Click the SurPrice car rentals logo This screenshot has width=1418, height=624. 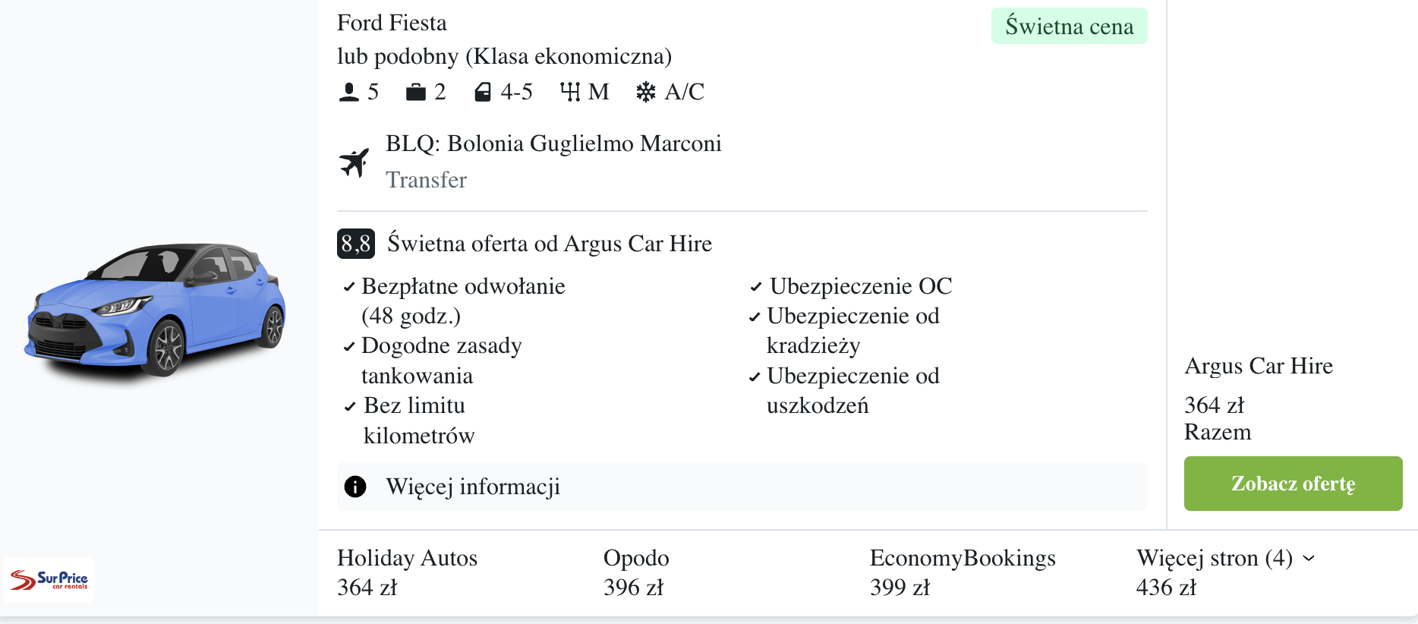coord(49,580)
